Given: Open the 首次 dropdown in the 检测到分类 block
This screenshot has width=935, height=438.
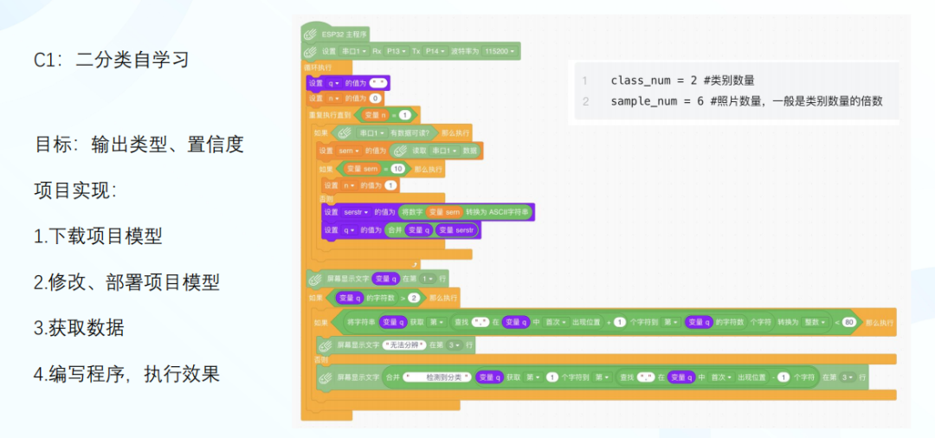Looking at the screenshot, I should click(721, 377).
